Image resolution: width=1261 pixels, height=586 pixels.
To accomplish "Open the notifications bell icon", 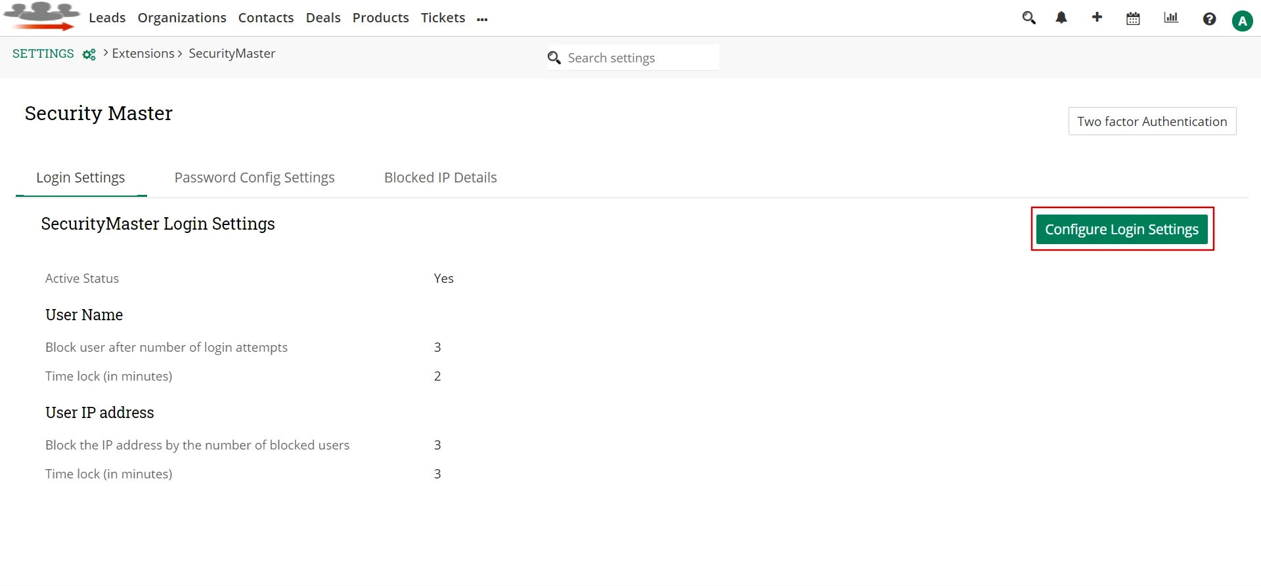I will (1061, 18).
